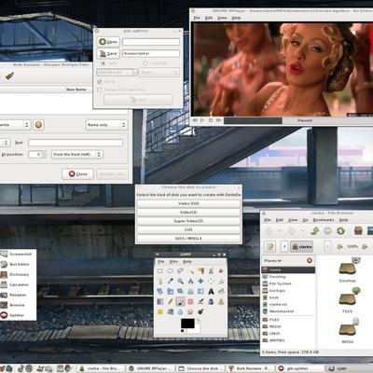Toggle the Create DOS batch file checkbox

pos(100,90)
